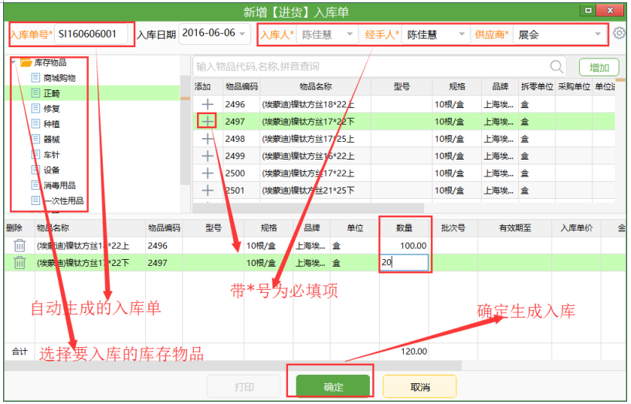631x404 pixels.
Task: Add item 2497 using its plus icon
Action: [x=207, y=121]
